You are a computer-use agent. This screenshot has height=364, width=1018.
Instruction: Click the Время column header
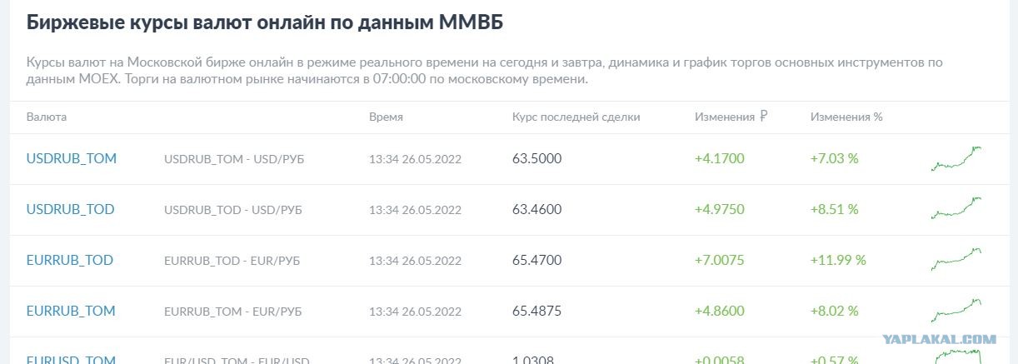pos(386,117)
